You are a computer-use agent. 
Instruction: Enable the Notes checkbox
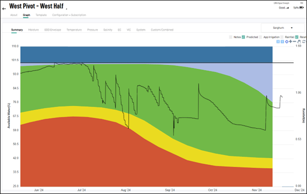click(x=230, y=37)
